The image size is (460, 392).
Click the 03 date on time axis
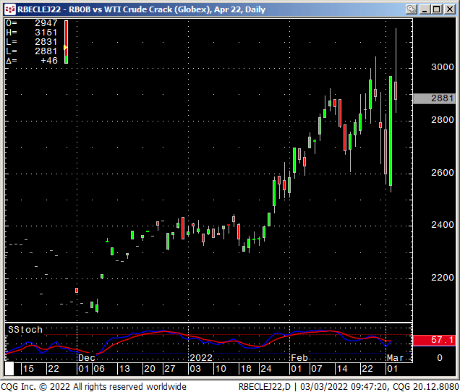[195, 369]
